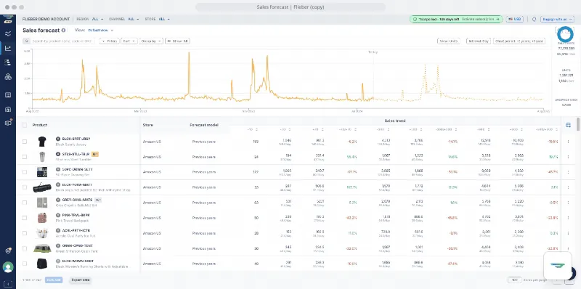This screenshot has width=581, height=289.
Task: Open the boxes icon with notification dot
Action: pos(8,123)
